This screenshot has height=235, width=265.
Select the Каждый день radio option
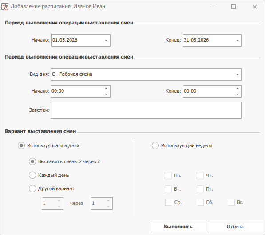32,175
